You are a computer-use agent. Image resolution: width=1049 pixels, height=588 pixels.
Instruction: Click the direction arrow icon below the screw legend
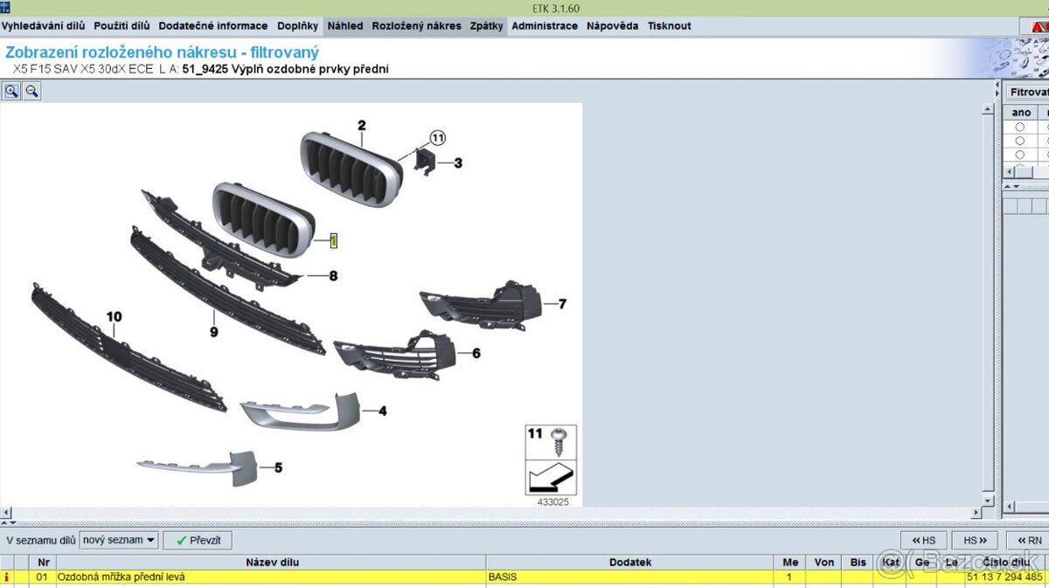(551, 478)
